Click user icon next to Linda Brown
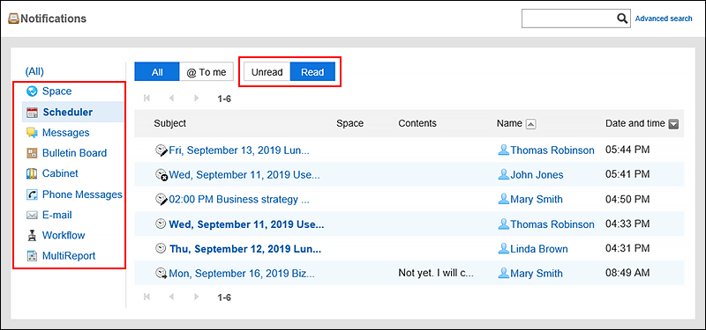The width and height of the screenshot is (706, 330). [503, 248]
